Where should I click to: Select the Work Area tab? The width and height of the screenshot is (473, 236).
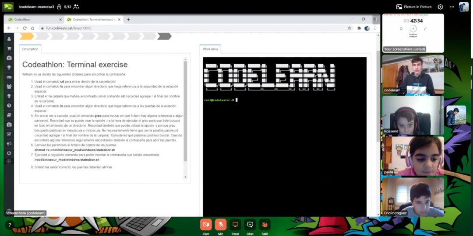coord(210,49)
